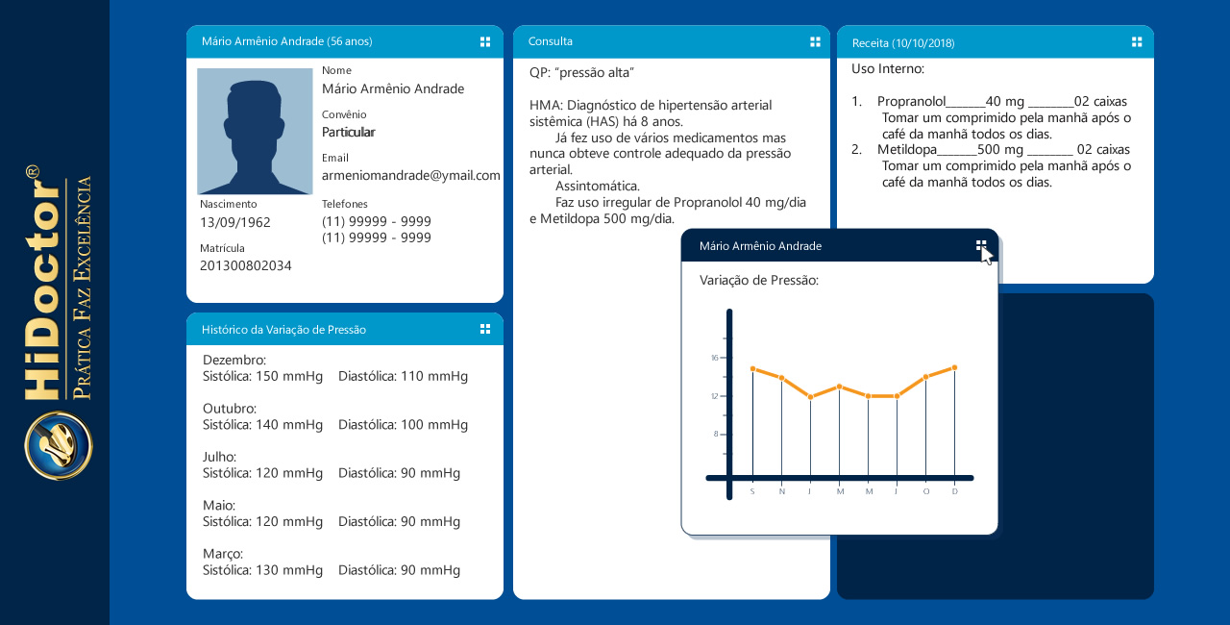Click grid icon on Consulta panel
This screenshot has width=1230, height=625.
pos(815,41)
